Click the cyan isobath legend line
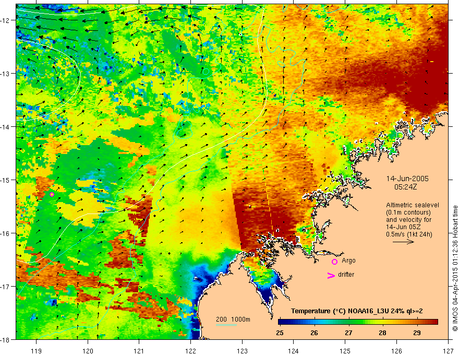Screen dimensions: 459x355 click(226, 325)
